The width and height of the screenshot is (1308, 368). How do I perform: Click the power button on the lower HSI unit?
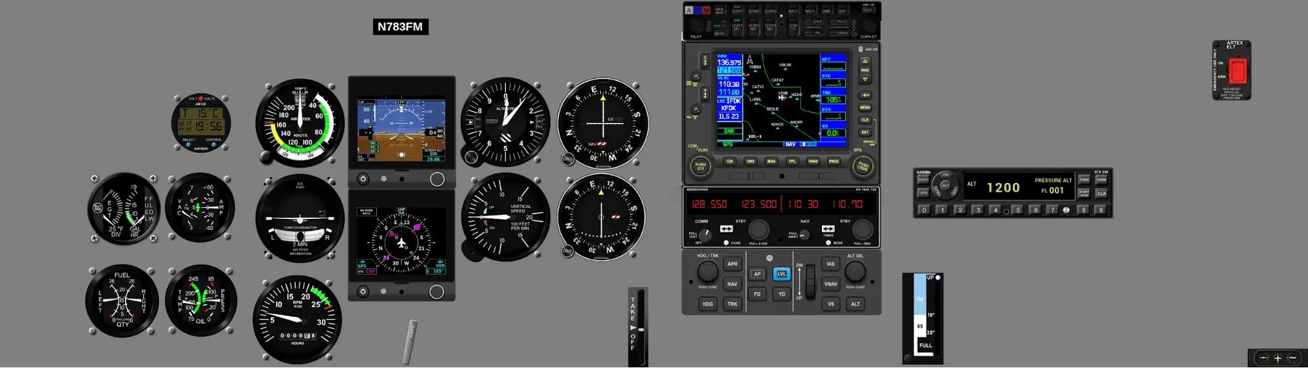point(363,292)
